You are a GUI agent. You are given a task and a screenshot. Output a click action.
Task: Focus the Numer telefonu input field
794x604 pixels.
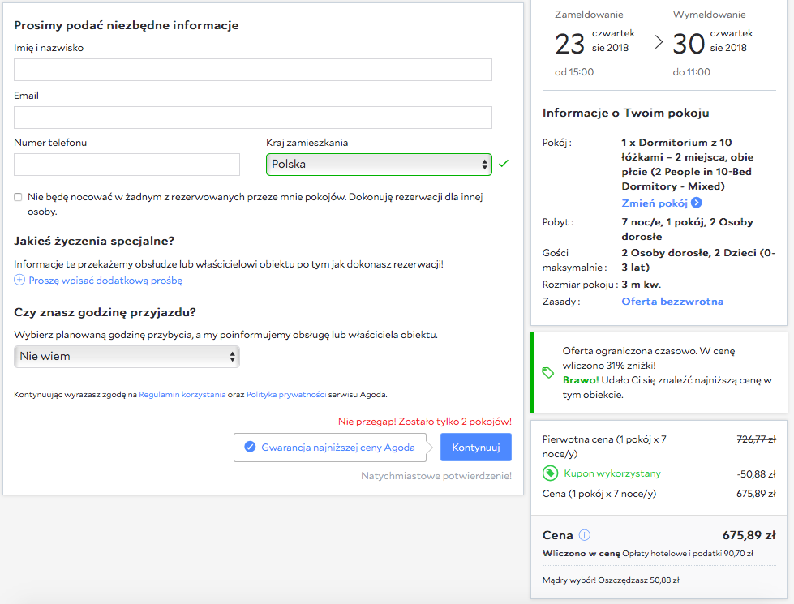coord(127,165)
